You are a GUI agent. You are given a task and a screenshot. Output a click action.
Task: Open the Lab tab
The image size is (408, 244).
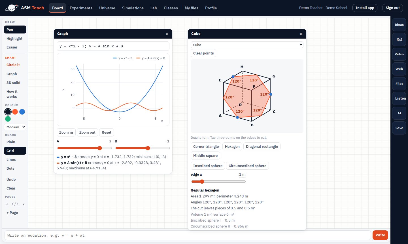point(154,8)
